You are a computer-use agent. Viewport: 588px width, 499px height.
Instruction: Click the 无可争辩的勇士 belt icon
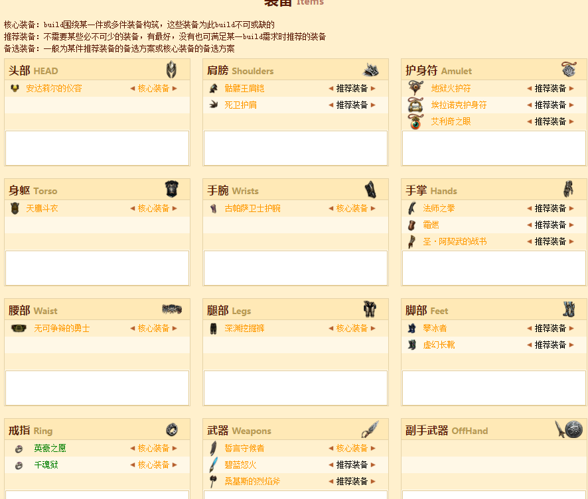pyautogui.click(x=19, y=328)
